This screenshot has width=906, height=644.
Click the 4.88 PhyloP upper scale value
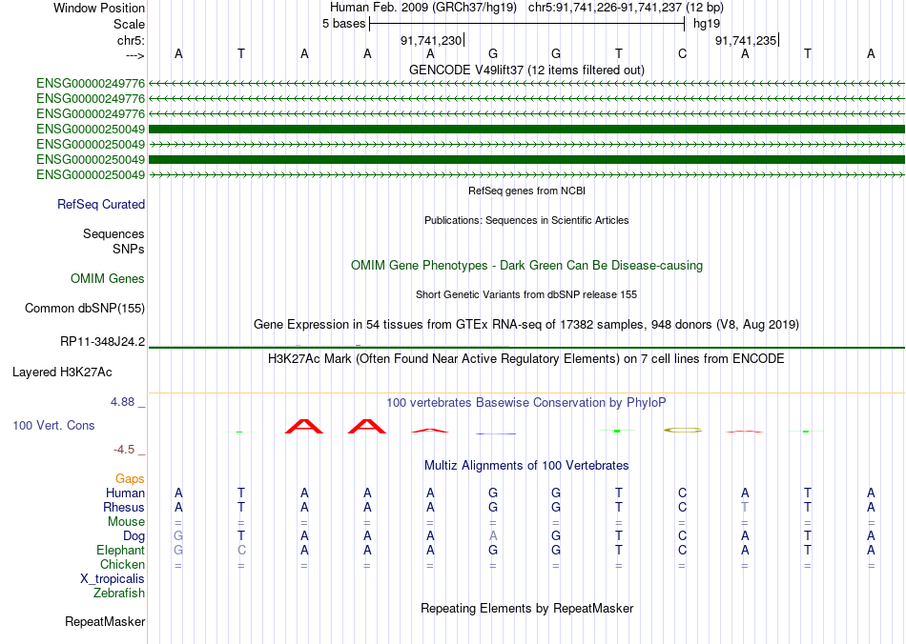pos(122,402)
